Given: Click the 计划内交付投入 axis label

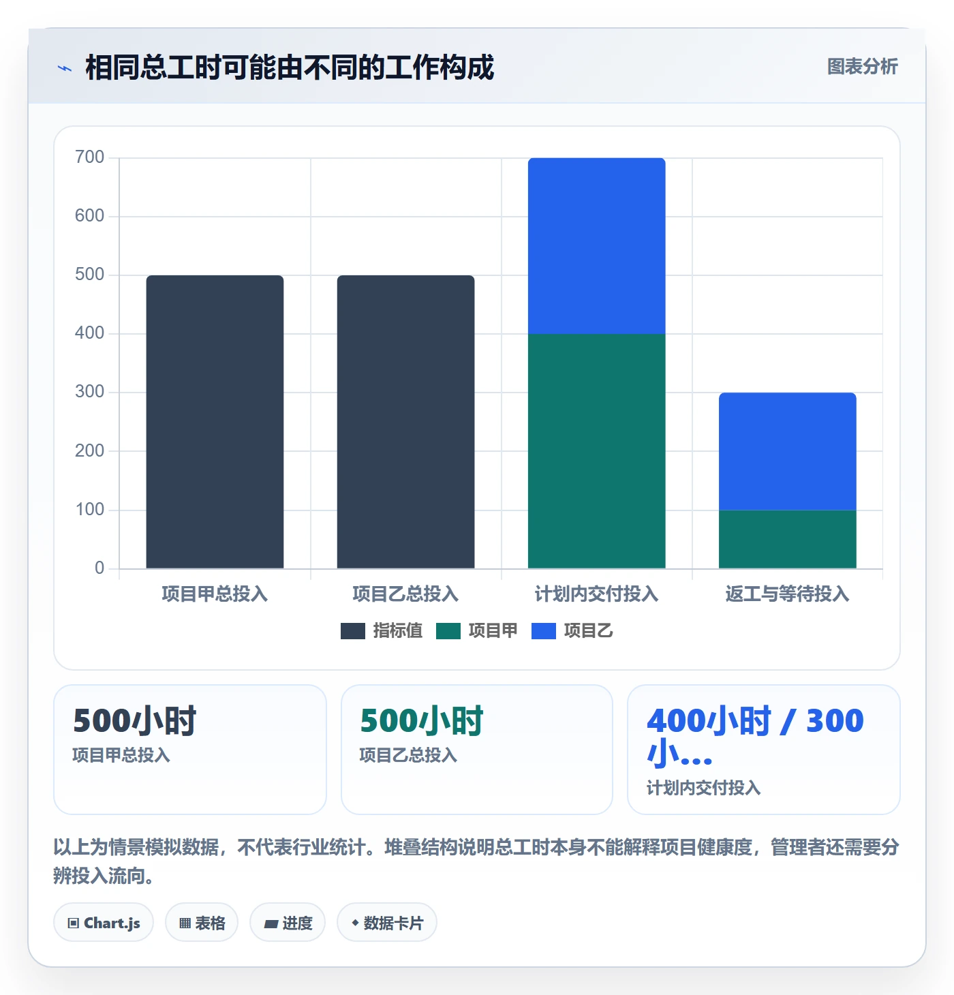Looking at the screenshot, I should (596, 594).
